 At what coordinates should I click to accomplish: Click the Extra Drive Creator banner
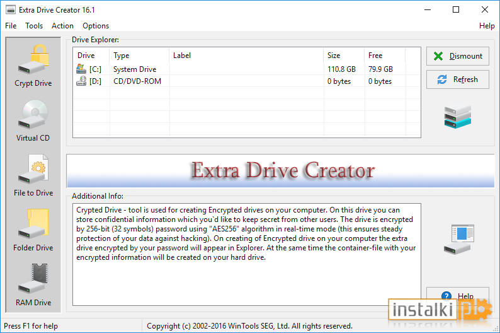[280, 171]
